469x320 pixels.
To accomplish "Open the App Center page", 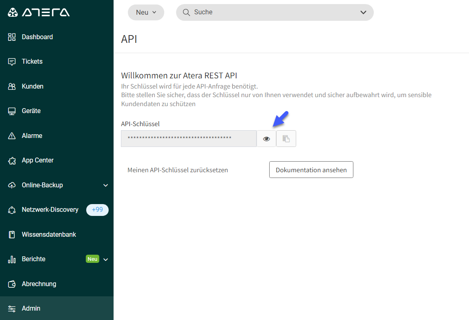I will pyautogui.click(x=57, y=160).
